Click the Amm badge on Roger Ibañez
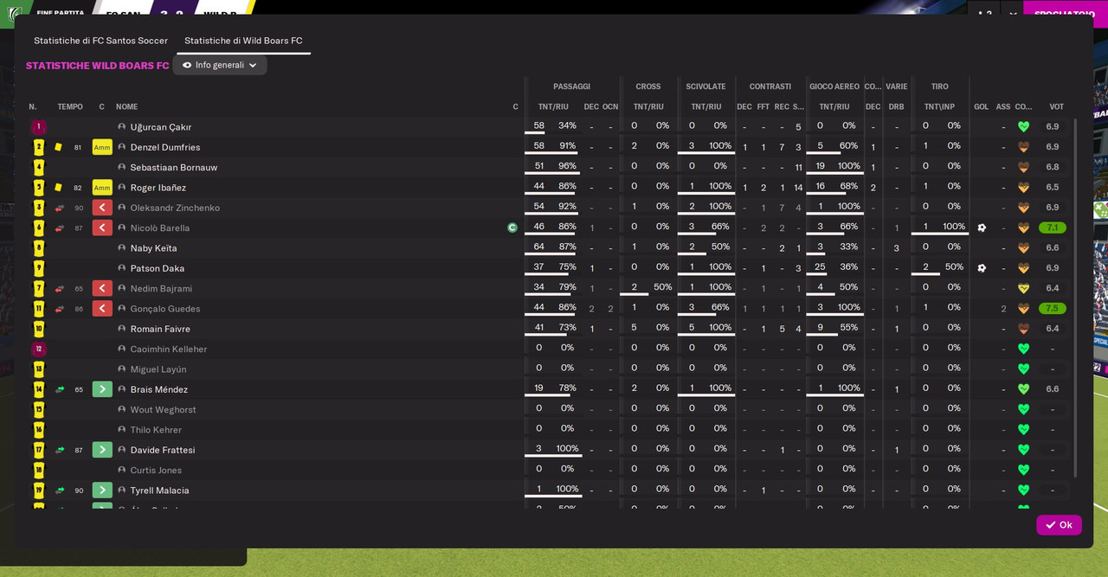The image size is (1108, 577). click(x=102, y=188)
